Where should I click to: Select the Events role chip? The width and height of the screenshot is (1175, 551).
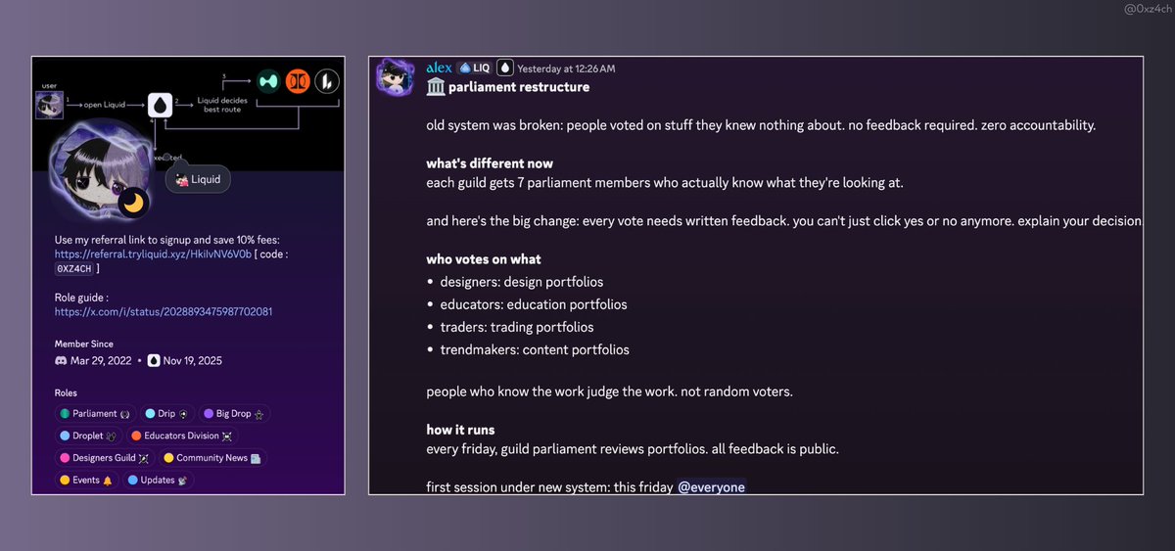tap(87, 481)
